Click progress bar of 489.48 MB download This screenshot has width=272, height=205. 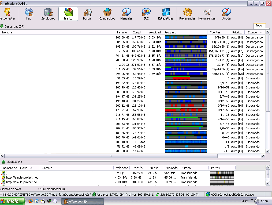[186, 142]
